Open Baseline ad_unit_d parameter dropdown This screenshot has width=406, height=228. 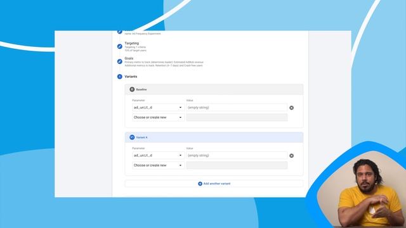point(158,108)
